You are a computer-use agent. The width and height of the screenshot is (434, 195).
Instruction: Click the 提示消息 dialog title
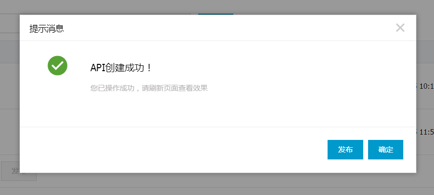point(47,29)
